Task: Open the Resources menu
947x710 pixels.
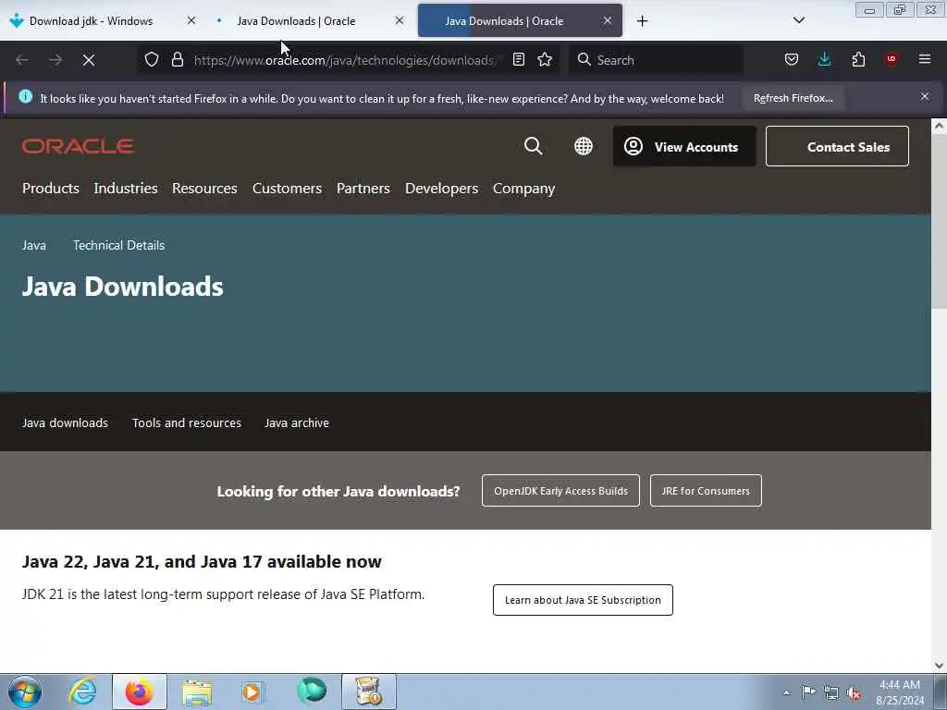Action: pos(204,189)
